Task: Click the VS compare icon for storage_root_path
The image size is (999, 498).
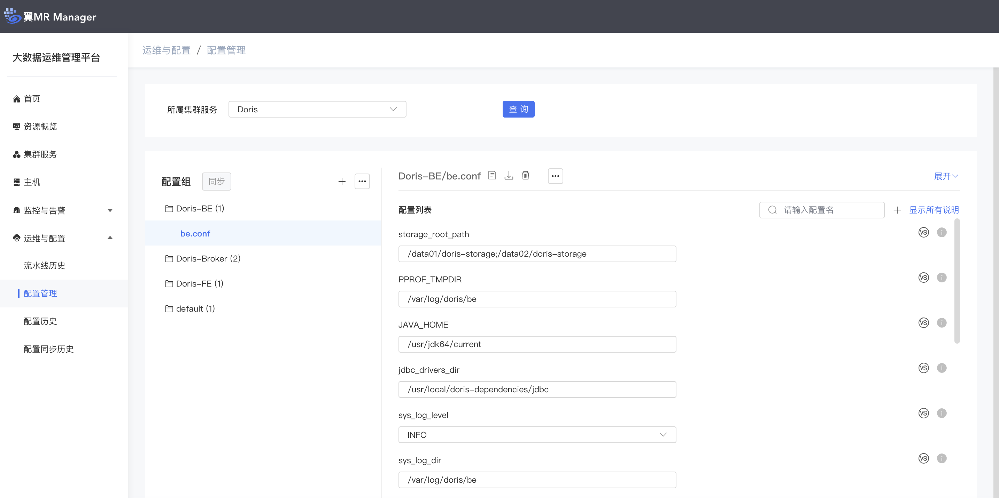Action: coord(923,232)
